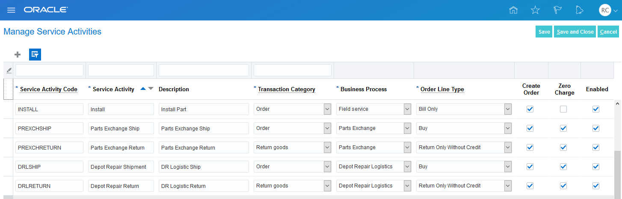The width and height of the screenshot is (622, 199).
Task: Click the clear filter eraser icon
Action: [9, 70]
